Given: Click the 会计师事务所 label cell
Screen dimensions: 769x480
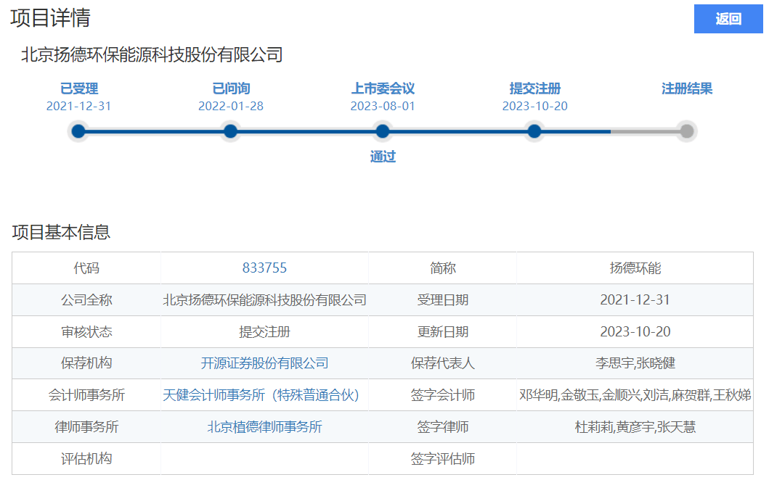Looking at the screenshot, I should [86, 394].
